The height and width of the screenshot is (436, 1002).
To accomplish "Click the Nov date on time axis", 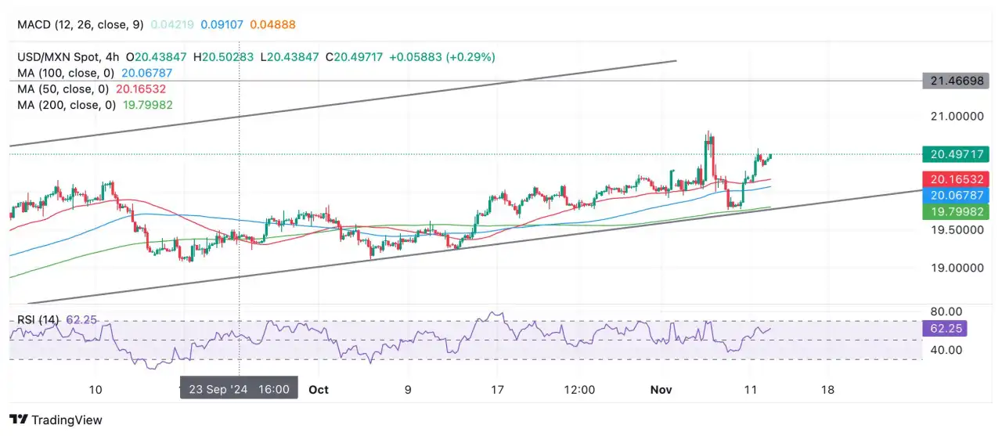I will pos(663,389).
